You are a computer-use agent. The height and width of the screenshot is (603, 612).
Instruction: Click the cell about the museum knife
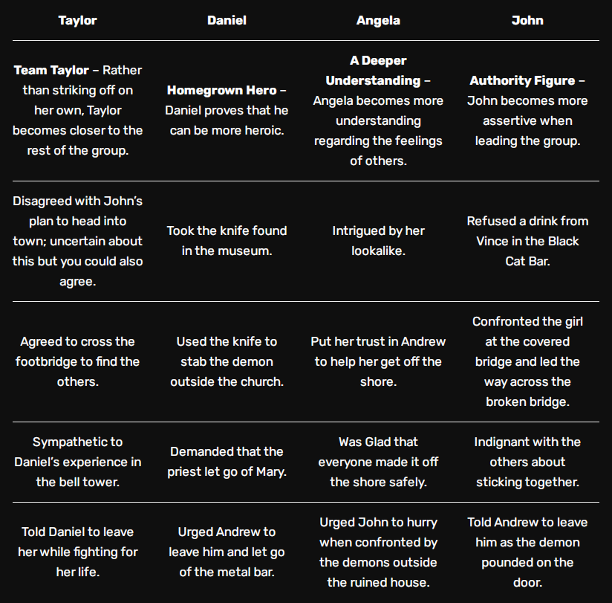point(227,241)
